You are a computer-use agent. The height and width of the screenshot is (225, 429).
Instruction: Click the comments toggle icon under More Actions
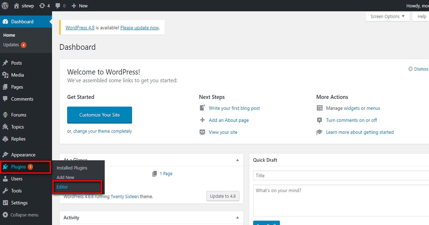click(x=320, y=120)
